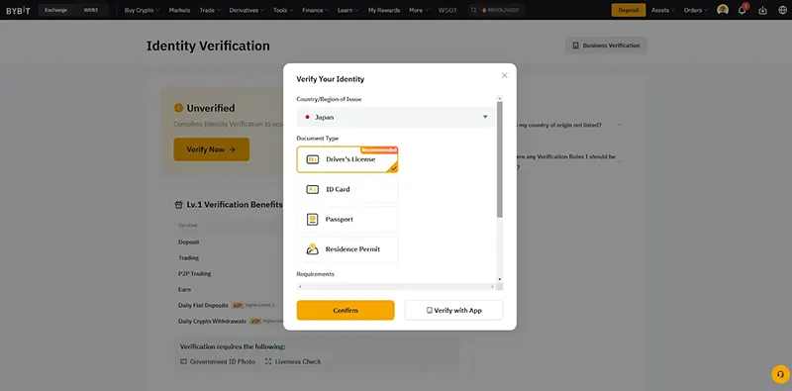Click the notification bell icon
The width and height of the screenshot is (792, 391).
(742, 10)
